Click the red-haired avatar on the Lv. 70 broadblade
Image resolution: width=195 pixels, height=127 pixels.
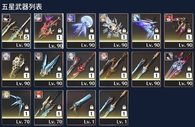coord(38,95)
